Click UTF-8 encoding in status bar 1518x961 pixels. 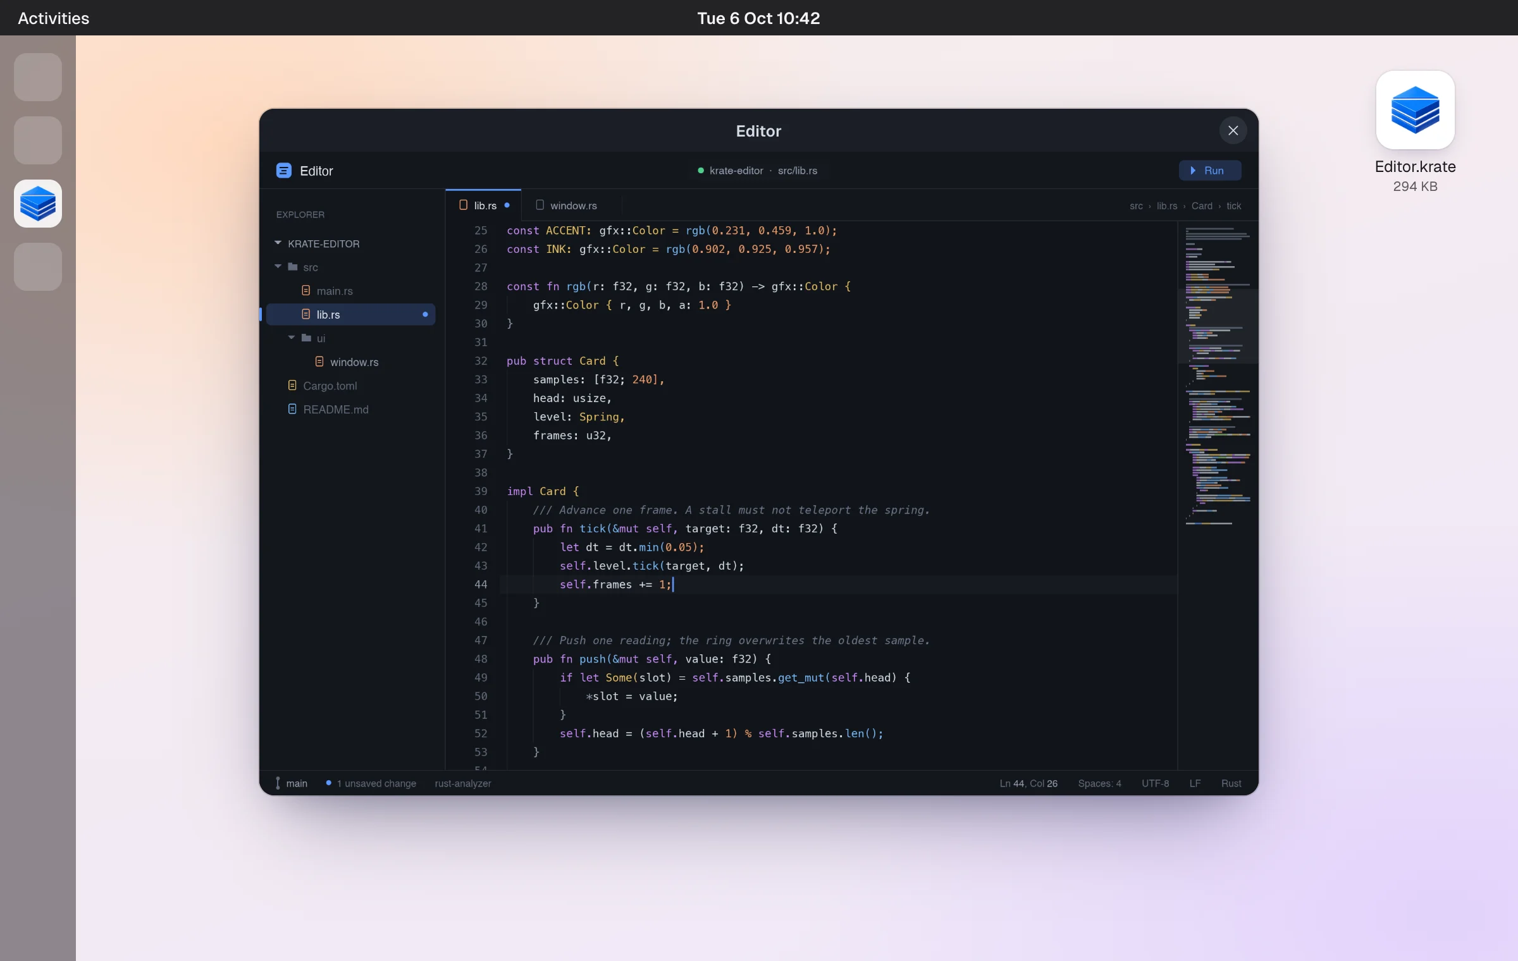pyautogui.click(x=1155, y=783)
